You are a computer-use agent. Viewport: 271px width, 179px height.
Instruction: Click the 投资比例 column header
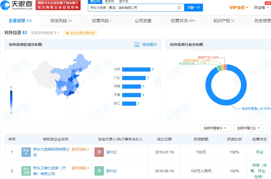point(234,139)
